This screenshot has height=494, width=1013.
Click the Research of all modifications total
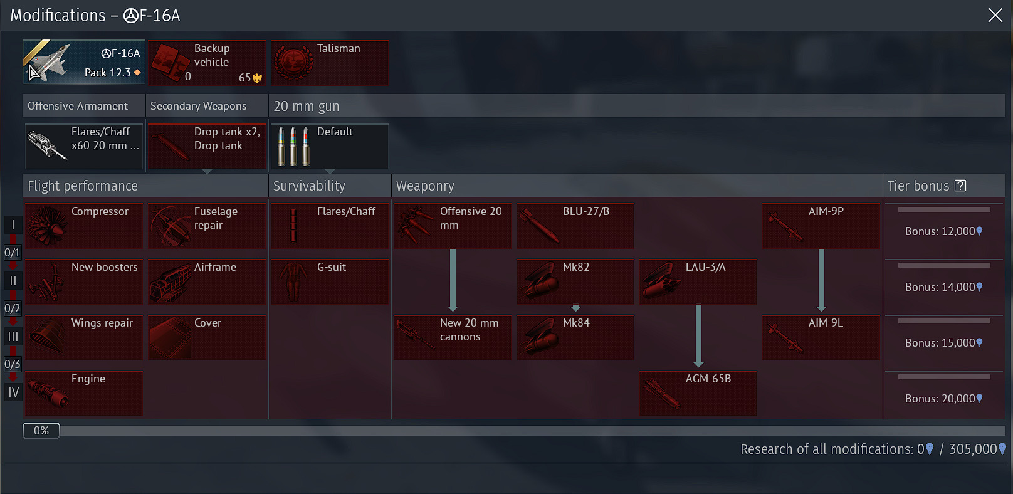pos(873,449)
